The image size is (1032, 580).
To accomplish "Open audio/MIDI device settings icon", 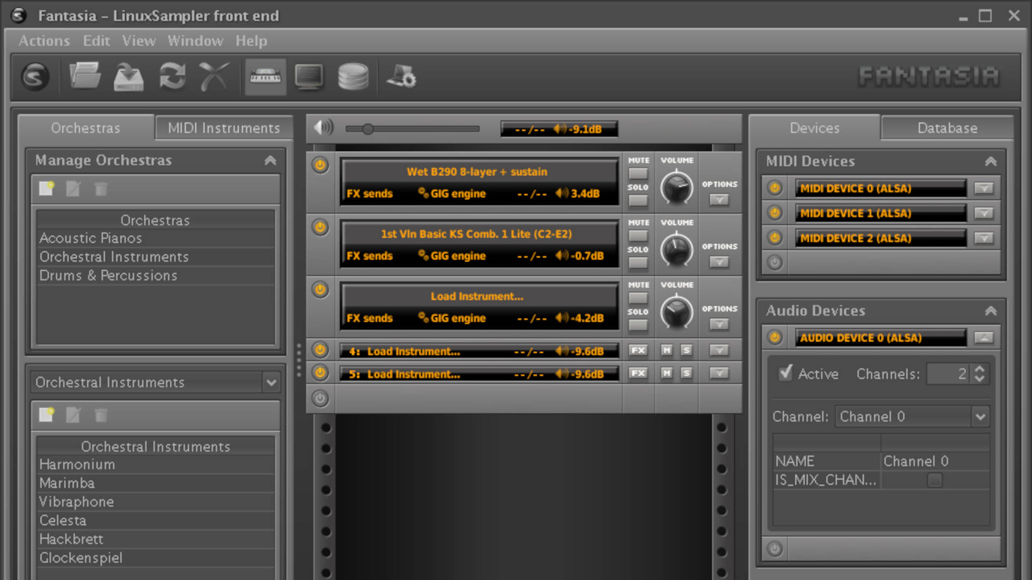I will coord(400,76).
